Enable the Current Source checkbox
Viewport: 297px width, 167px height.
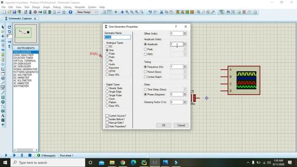click(x=107, y=116)
